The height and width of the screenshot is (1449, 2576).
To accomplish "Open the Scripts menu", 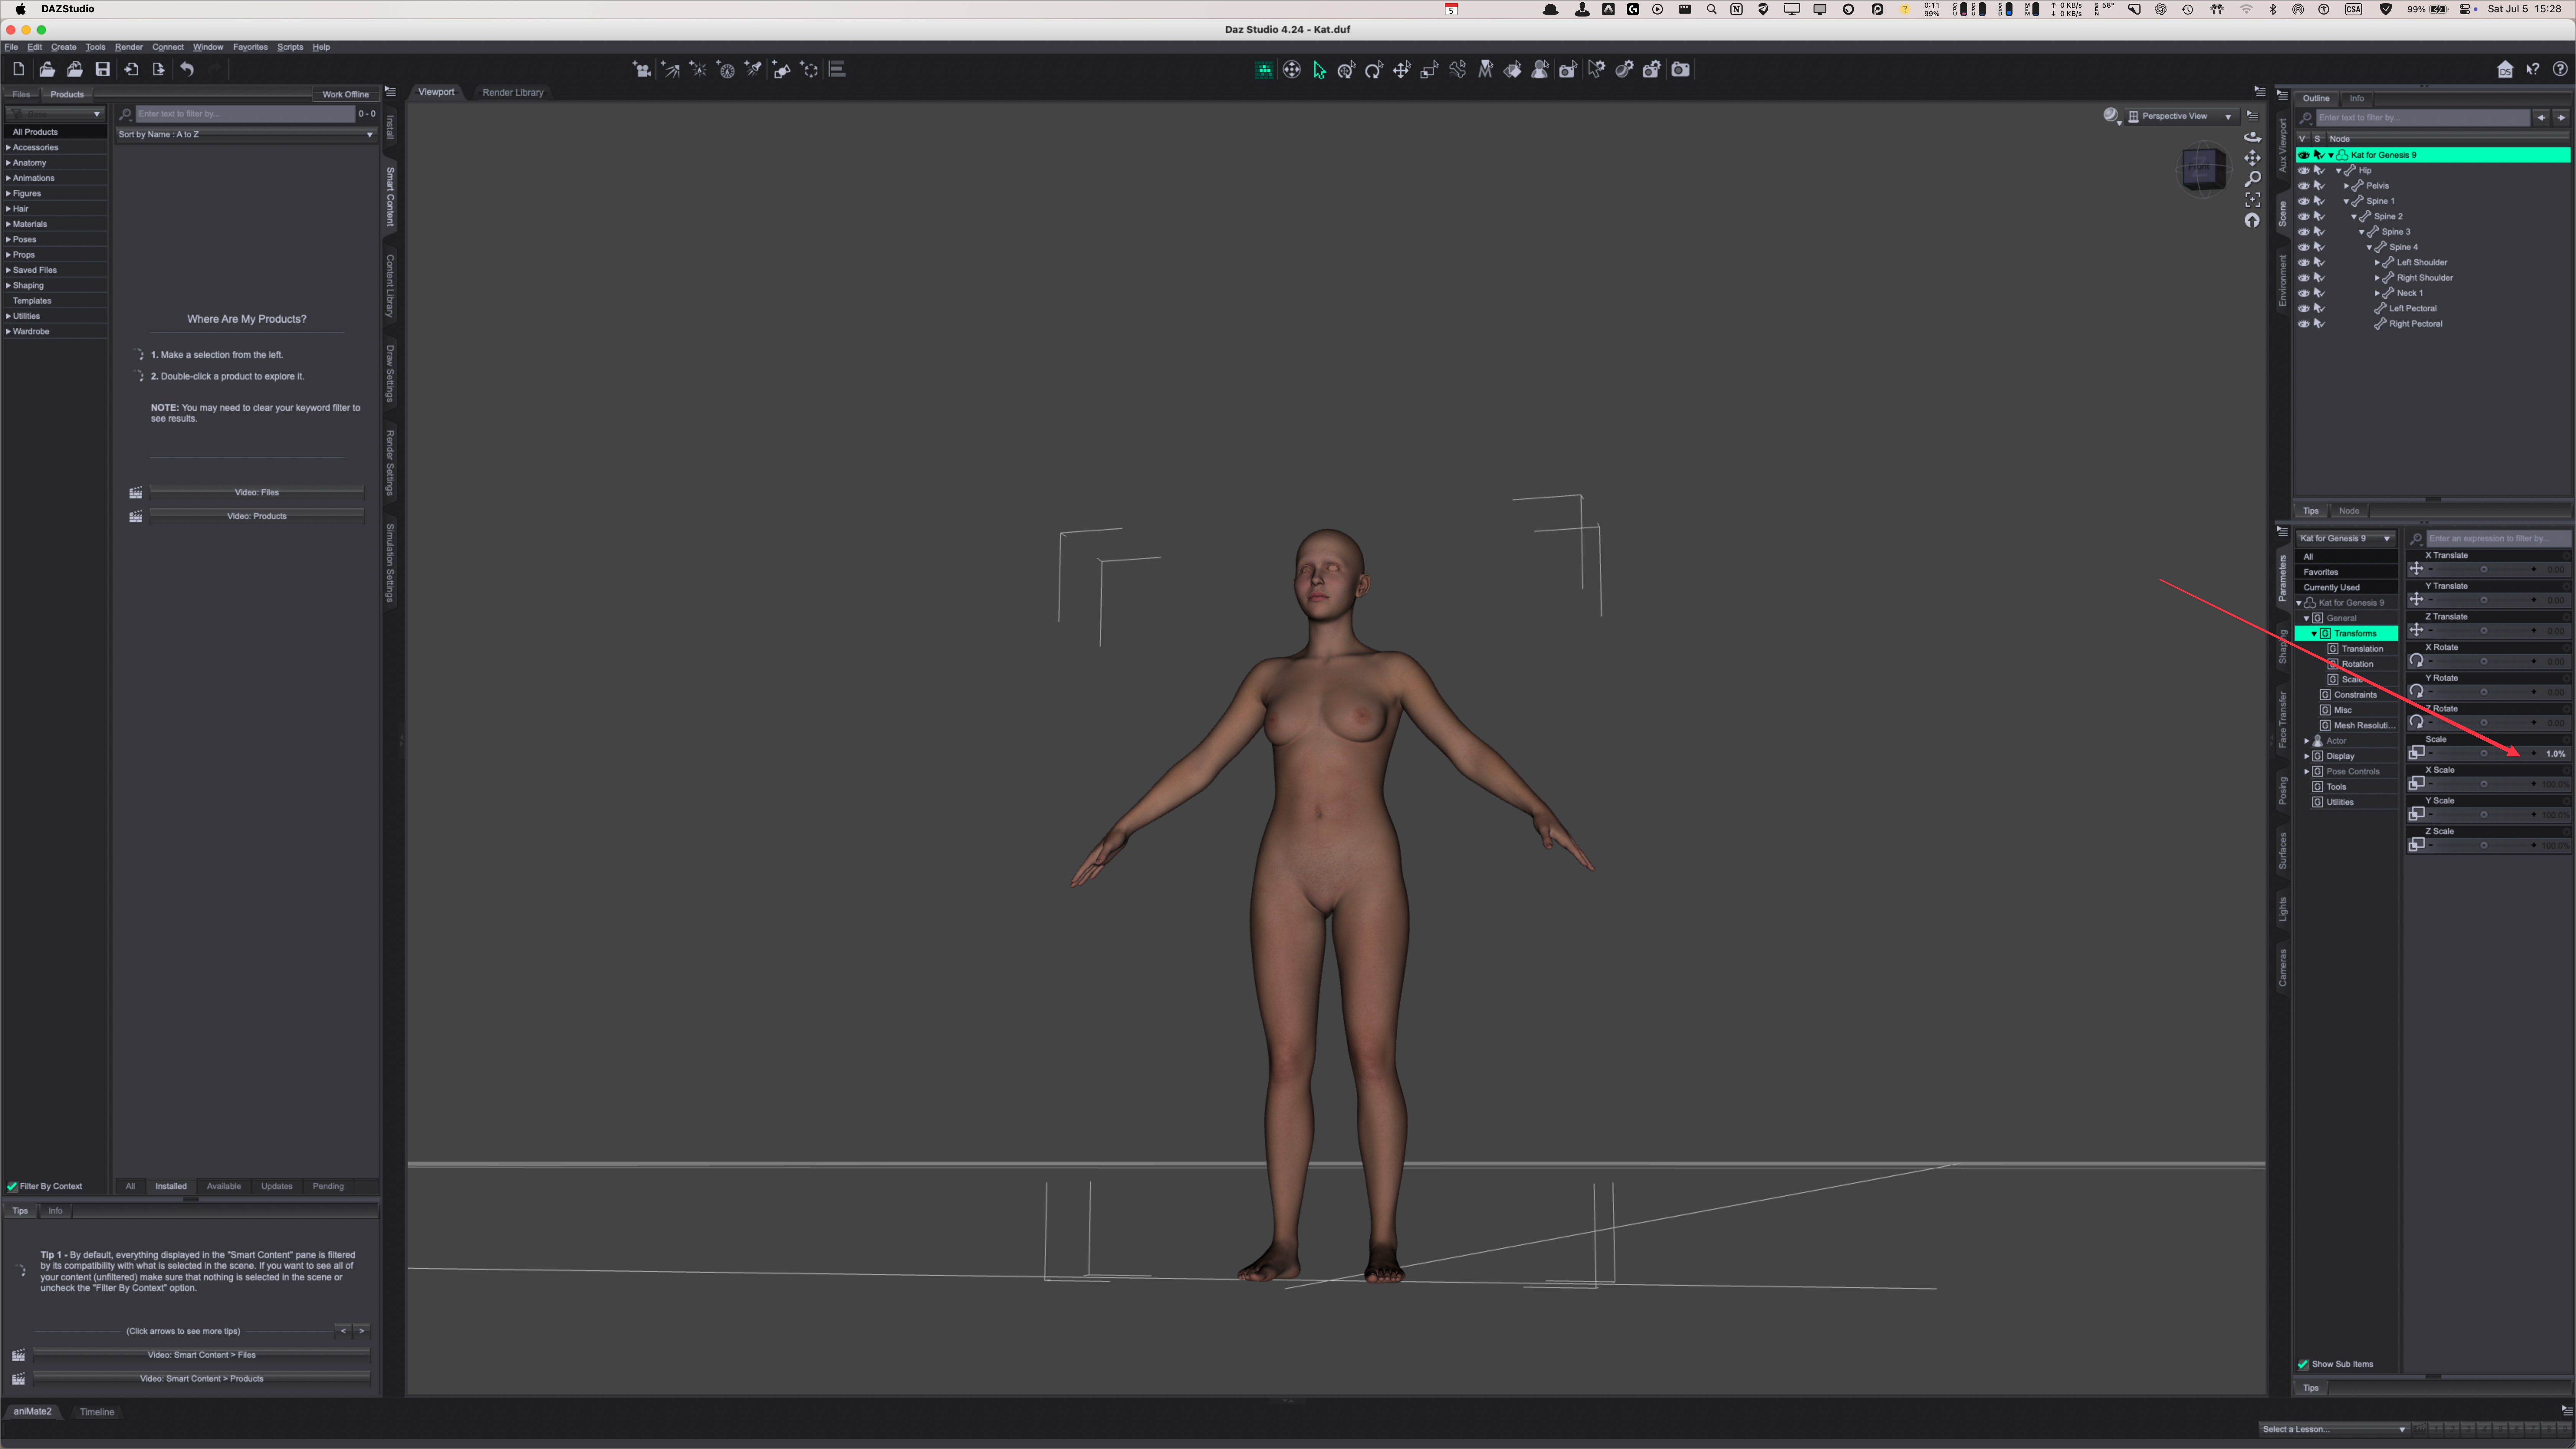I will 290,47.
